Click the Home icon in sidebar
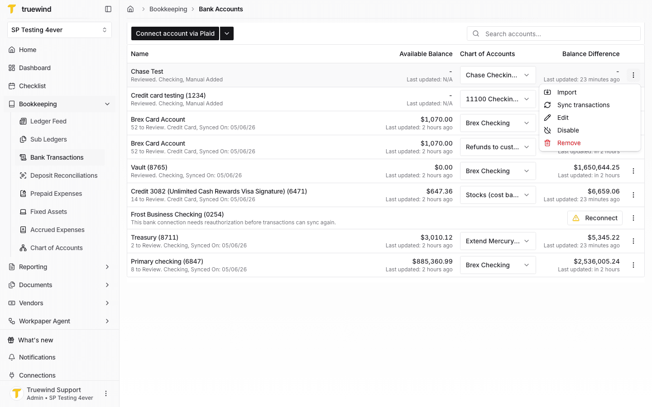 pyautogui.click(x=12, y=50)
